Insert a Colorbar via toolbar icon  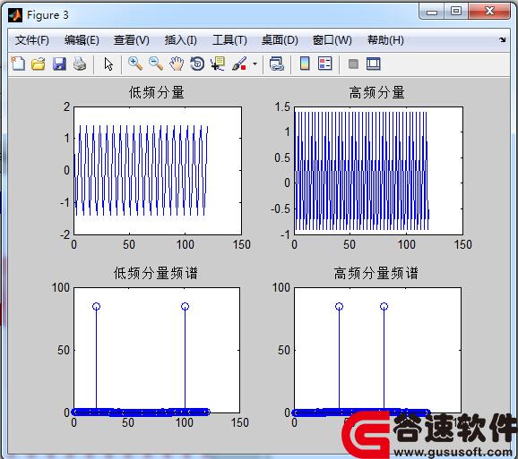coord(305,64)
